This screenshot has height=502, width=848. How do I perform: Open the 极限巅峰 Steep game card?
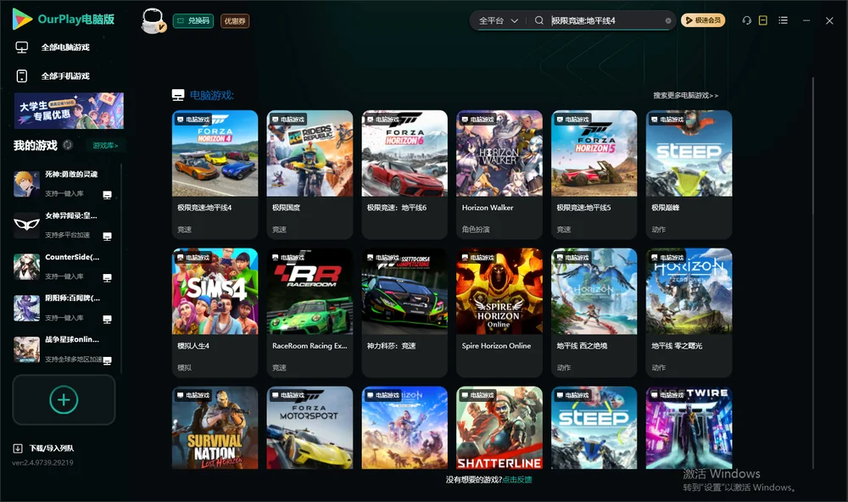[x=689, y=174]
